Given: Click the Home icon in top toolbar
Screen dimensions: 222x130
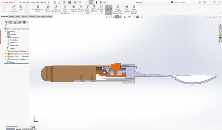Looking at the screenshot, I should [55, 2].
